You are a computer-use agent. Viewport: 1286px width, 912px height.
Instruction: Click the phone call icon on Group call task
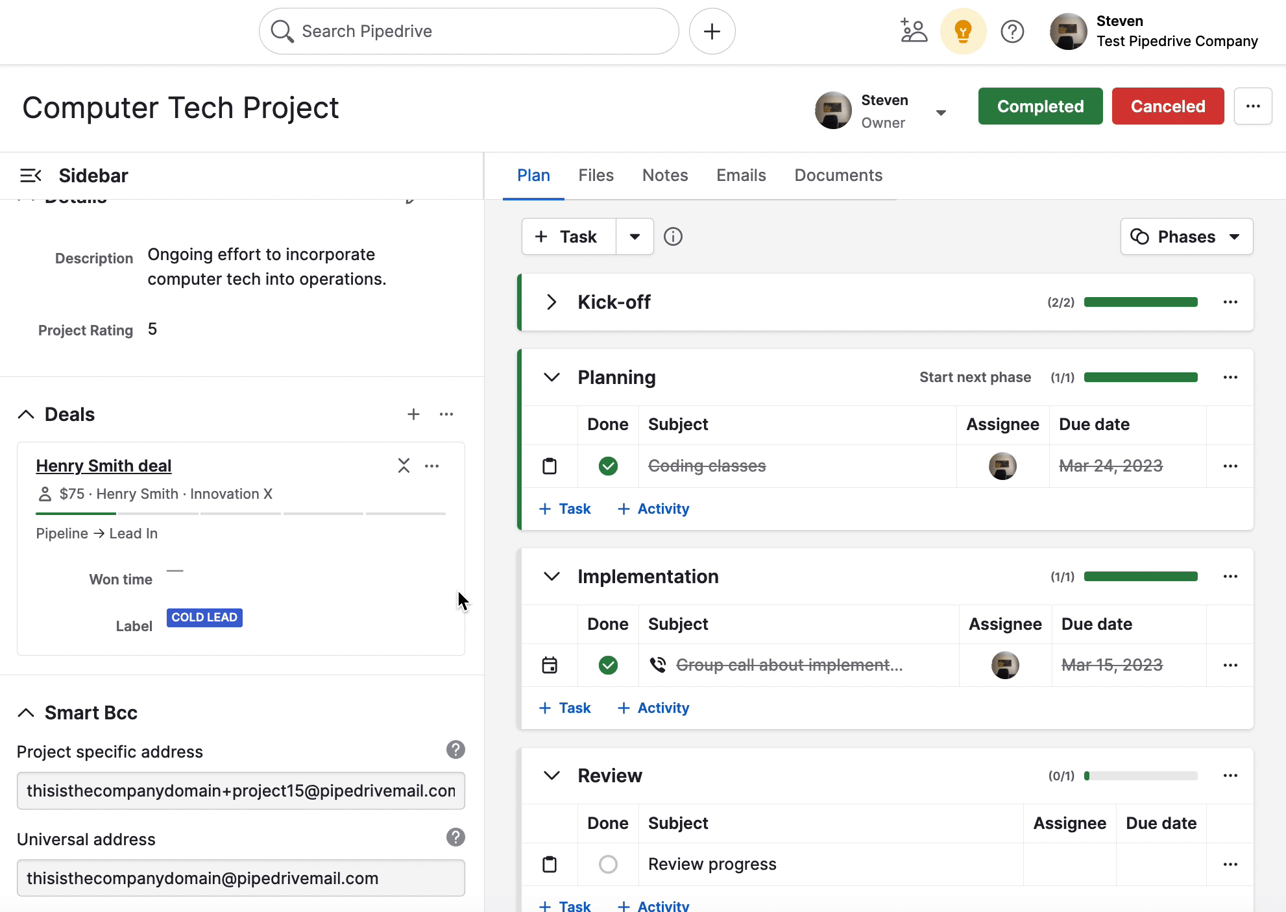tap(658, 665)
